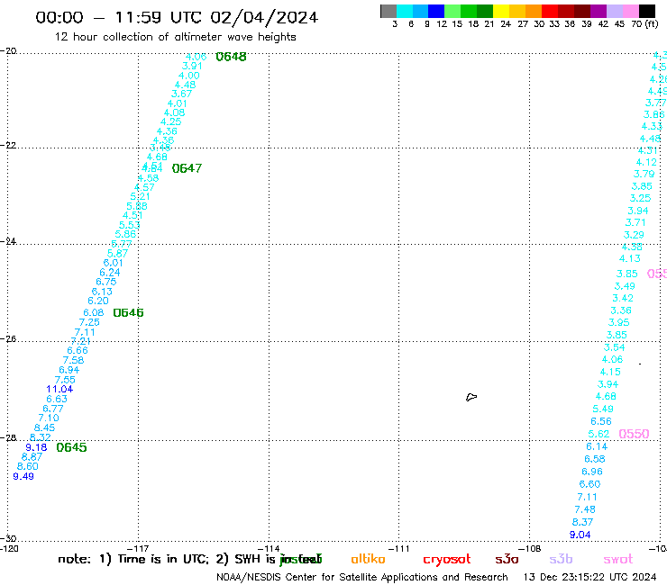Click the pink time marker 0550
The width and height of the screenshot is (667, 585).
tap(634, 434)
